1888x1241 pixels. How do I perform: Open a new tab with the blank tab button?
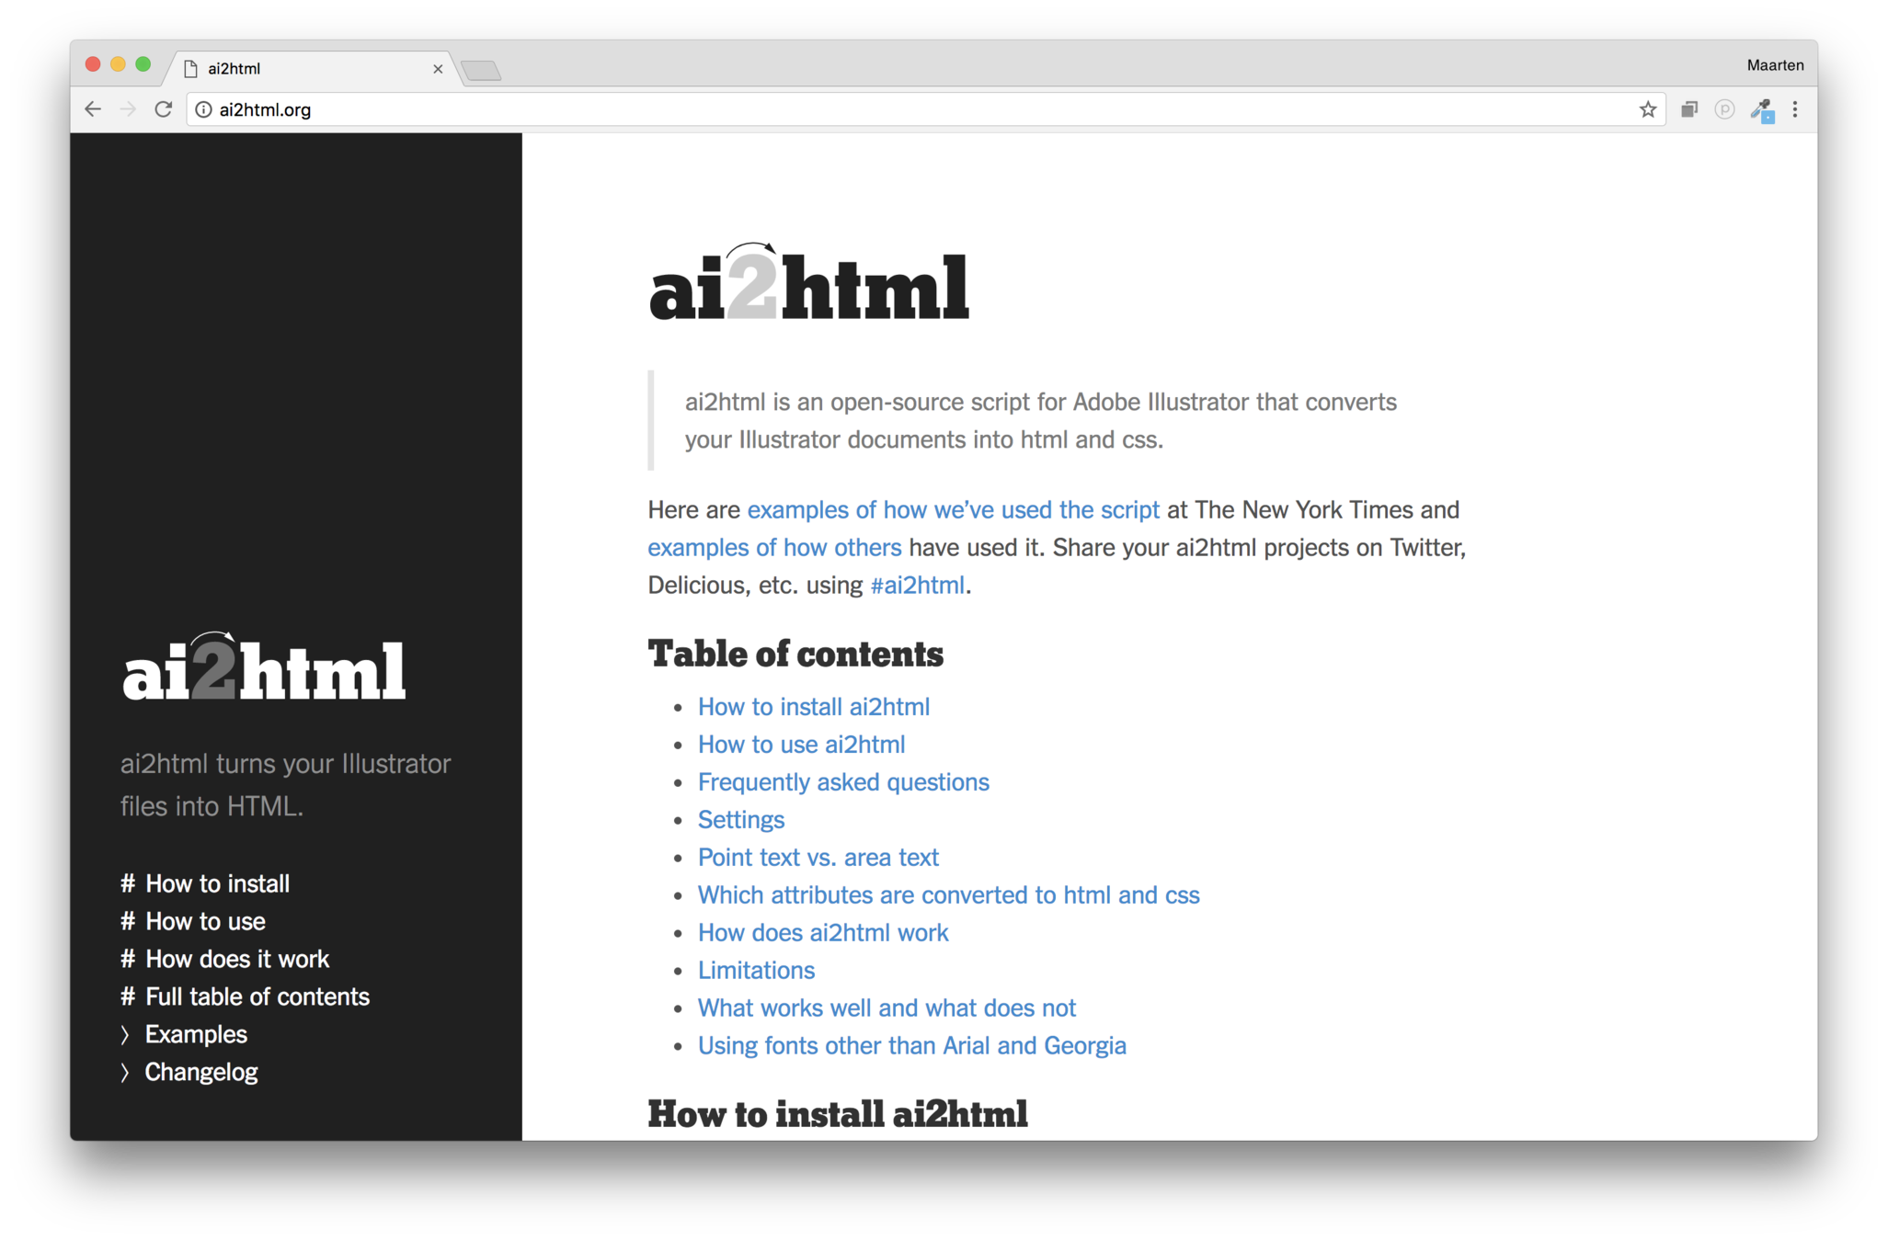[x=481, y=71]
